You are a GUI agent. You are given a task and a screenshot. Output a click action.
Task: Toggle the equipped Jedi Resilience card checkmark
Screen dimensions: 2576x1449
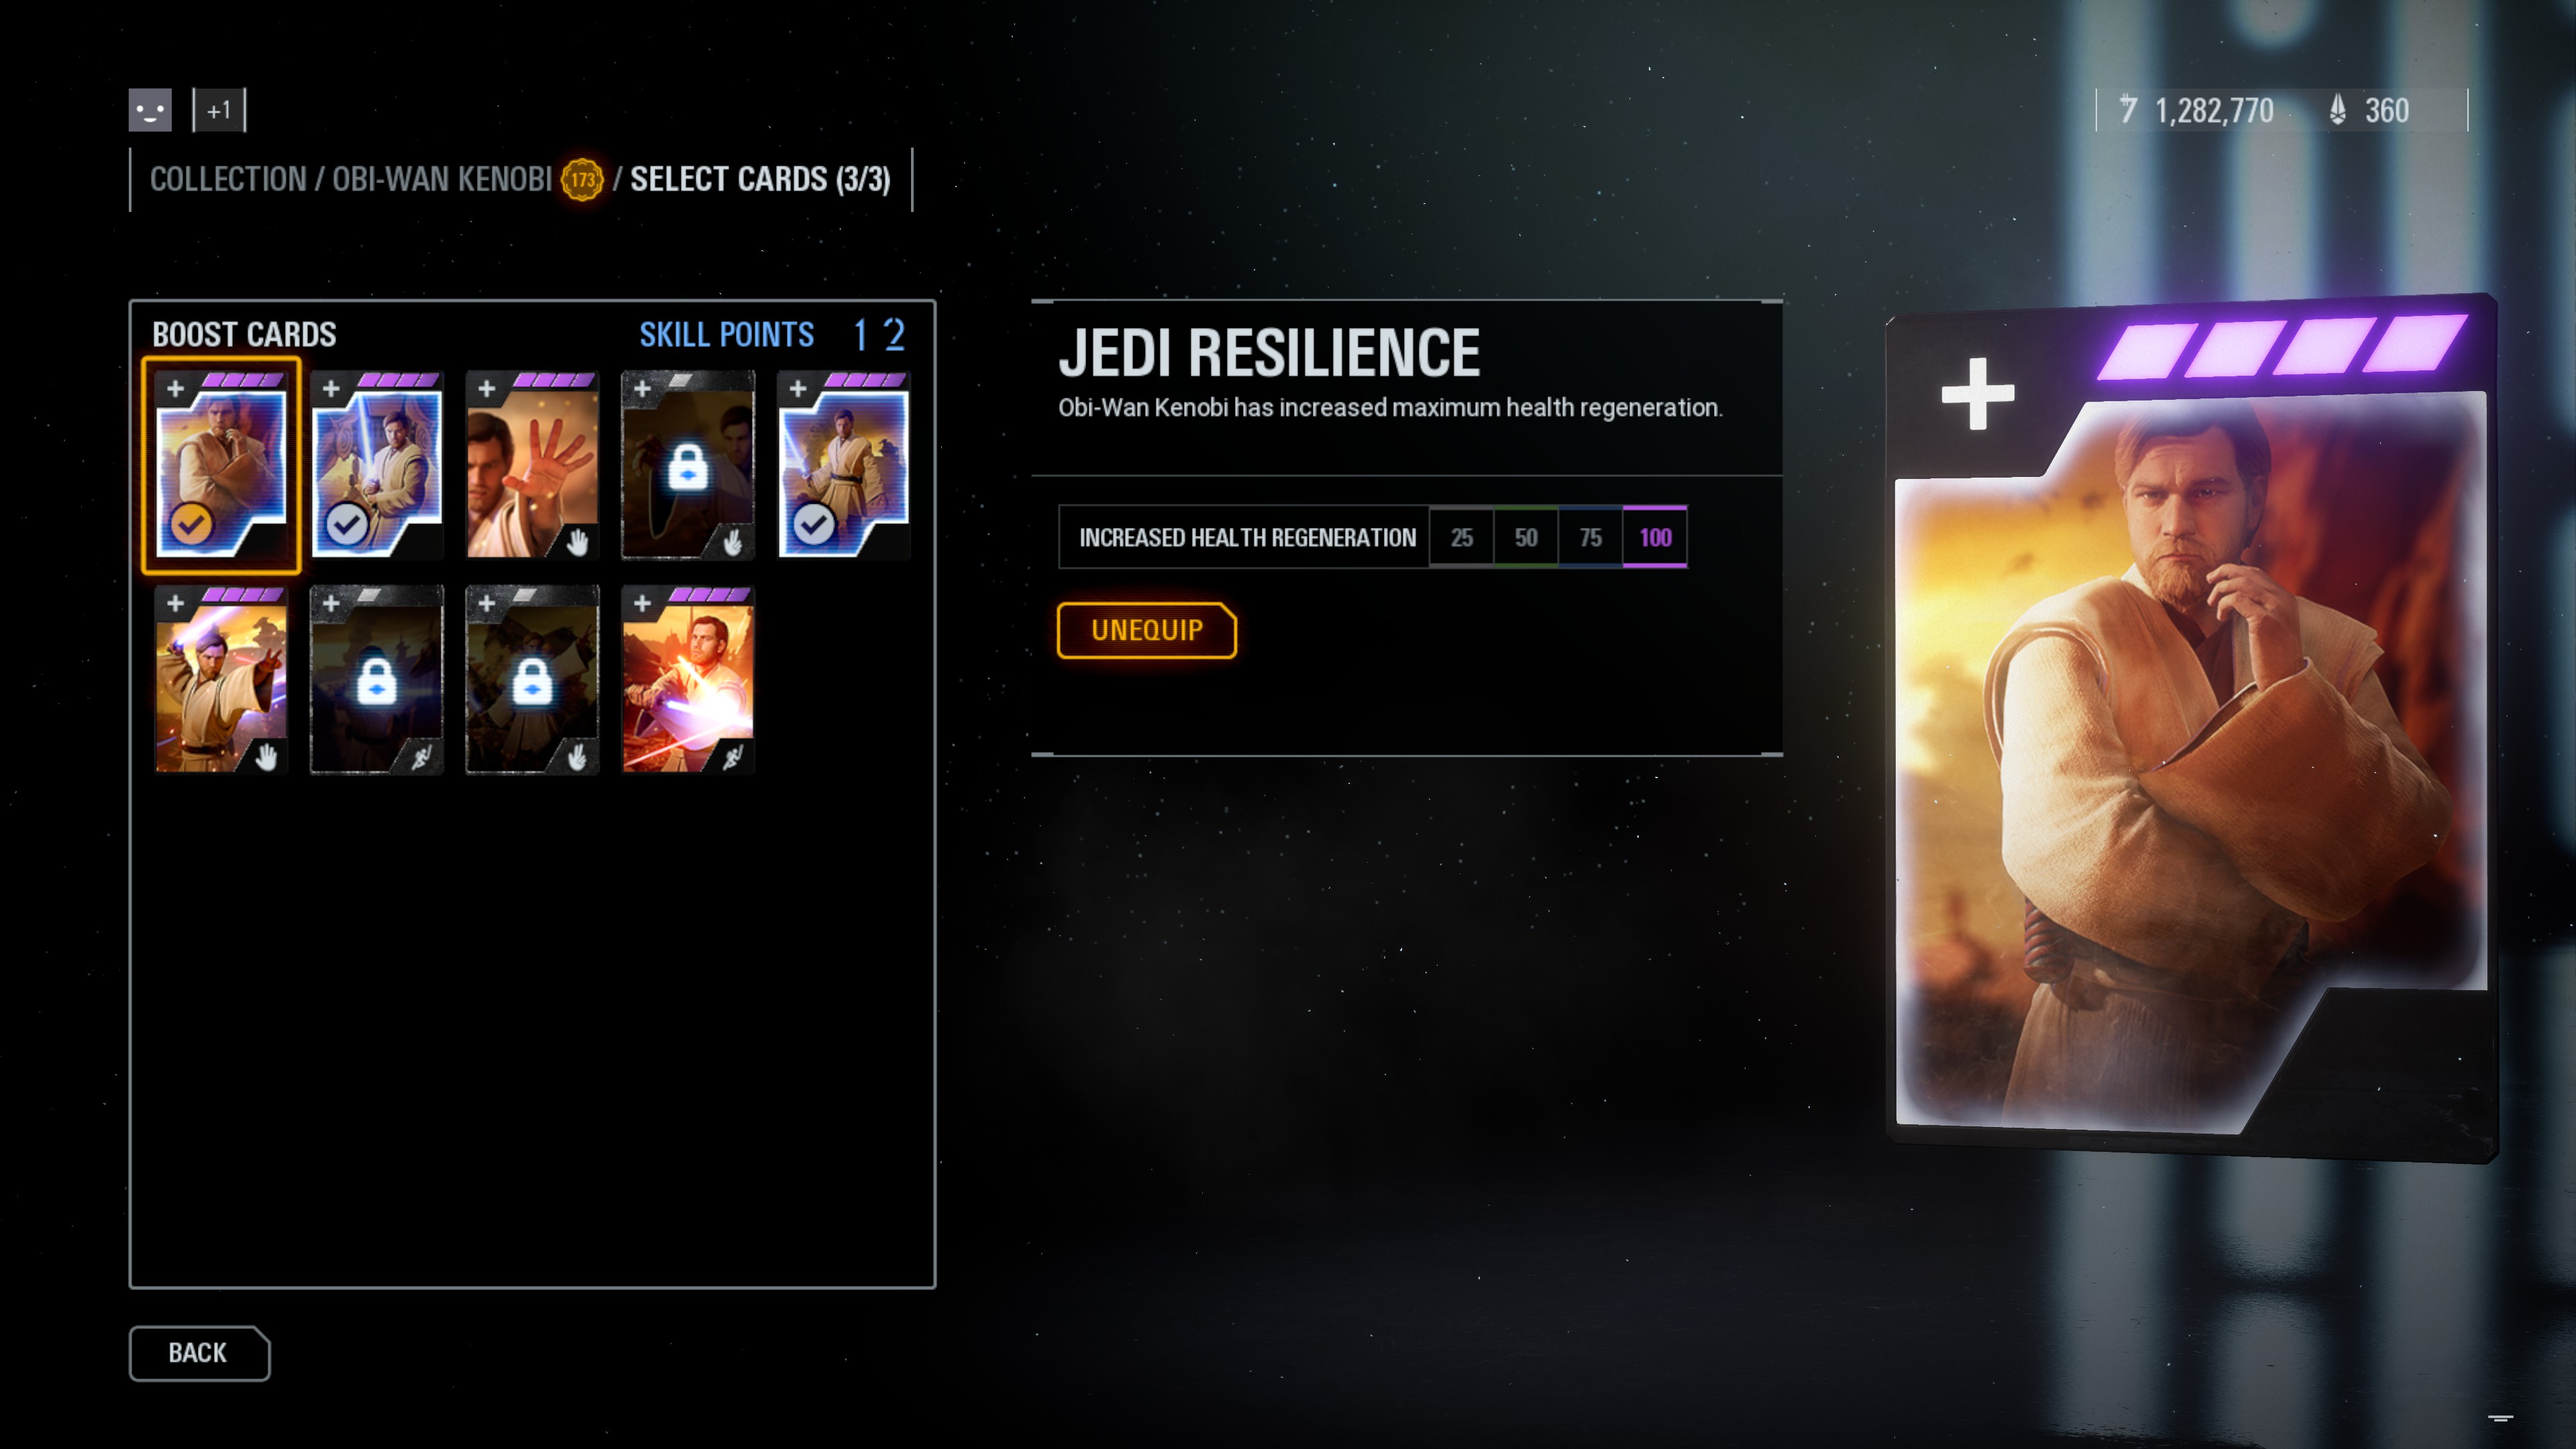tap(191, 524)
